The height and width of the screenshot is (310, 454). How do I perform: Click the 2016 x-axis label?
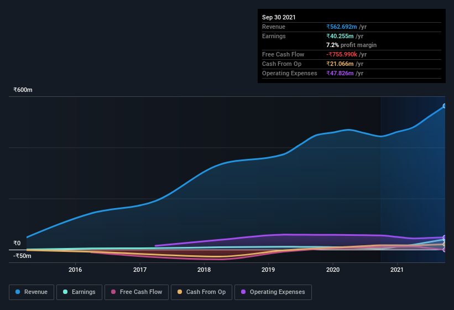pos(75,270)
